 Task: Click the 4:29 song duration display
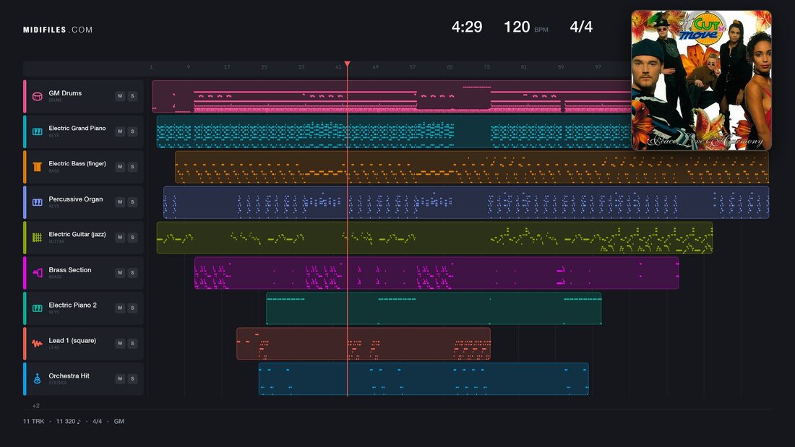pos(467,27)
